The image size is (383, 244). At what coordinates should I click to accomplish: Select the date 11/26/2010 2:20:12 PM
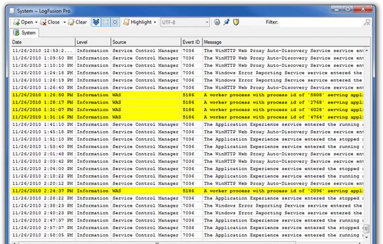[43, 183]
